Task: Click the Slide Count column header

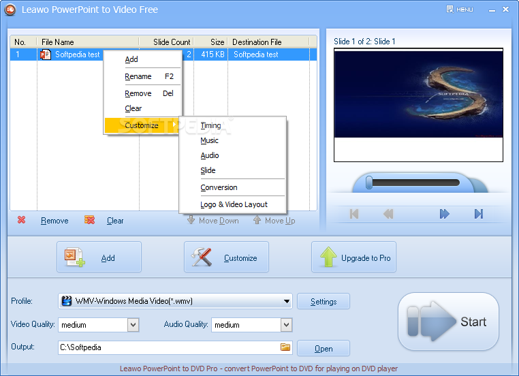Action: pos(166,42)
